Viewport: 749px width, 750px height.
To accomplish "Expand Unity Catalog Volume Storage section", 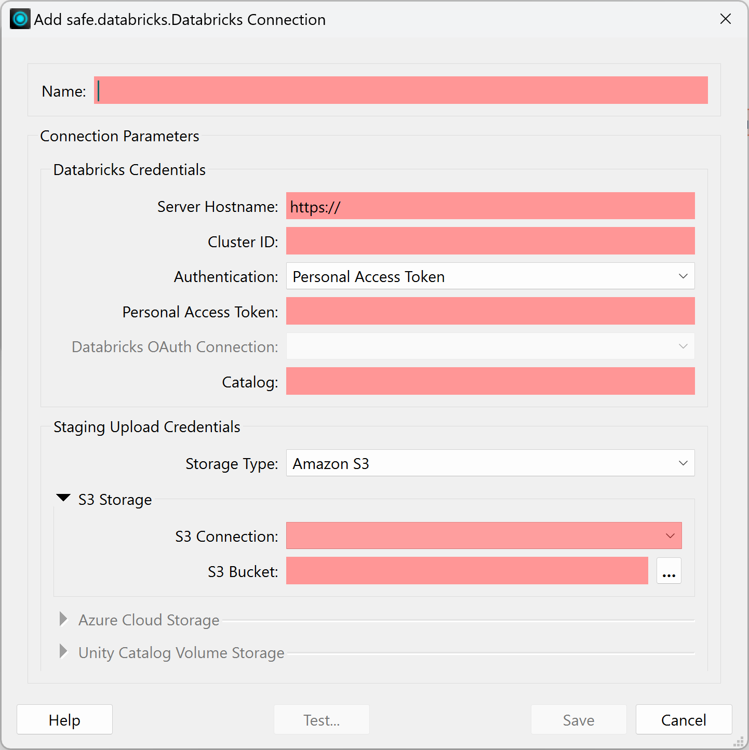I will click(x=63, y=651).
